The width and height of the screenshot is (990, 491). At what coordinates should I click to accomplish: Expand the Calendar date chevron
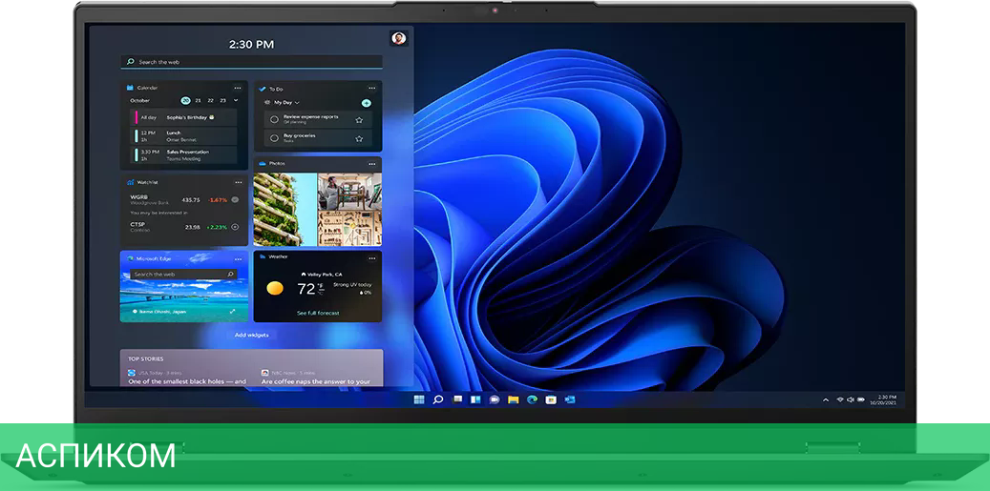[235, 100]
